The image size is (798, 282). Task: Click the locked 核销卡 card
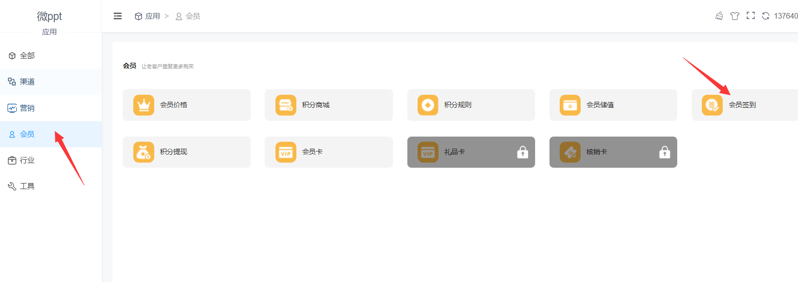coord(613,152)
